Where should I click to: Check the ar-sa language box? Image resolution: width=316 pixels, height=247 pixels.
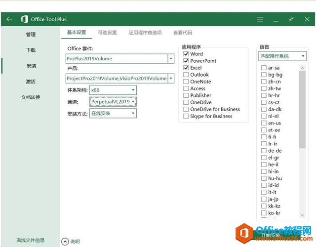pyautogui.click(x=264, y=68)
